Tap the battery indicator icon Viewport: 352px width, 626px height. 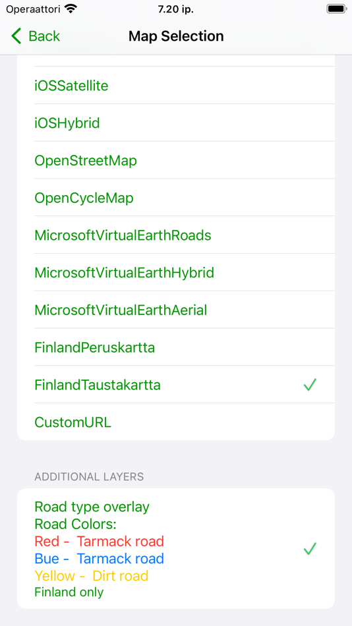click(x=336, y=9)
